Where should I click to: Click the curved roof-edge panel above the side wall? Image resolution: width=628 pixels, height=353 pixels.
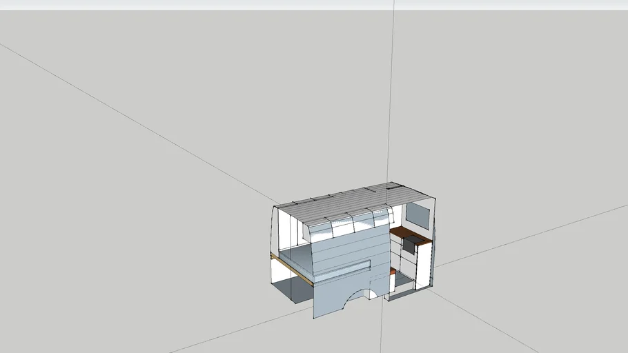[349, 224]
